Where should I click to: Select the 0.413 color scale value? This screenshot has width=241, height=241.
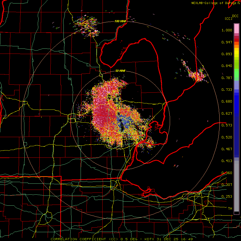(227, 161)
